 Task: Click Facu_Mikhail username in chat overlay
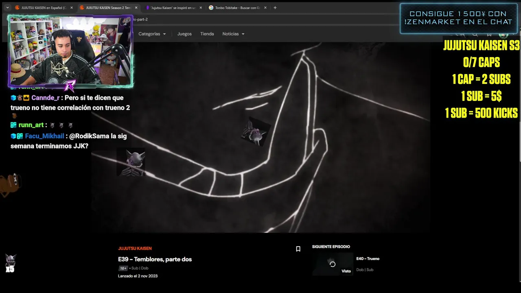[x=44, y=136]
